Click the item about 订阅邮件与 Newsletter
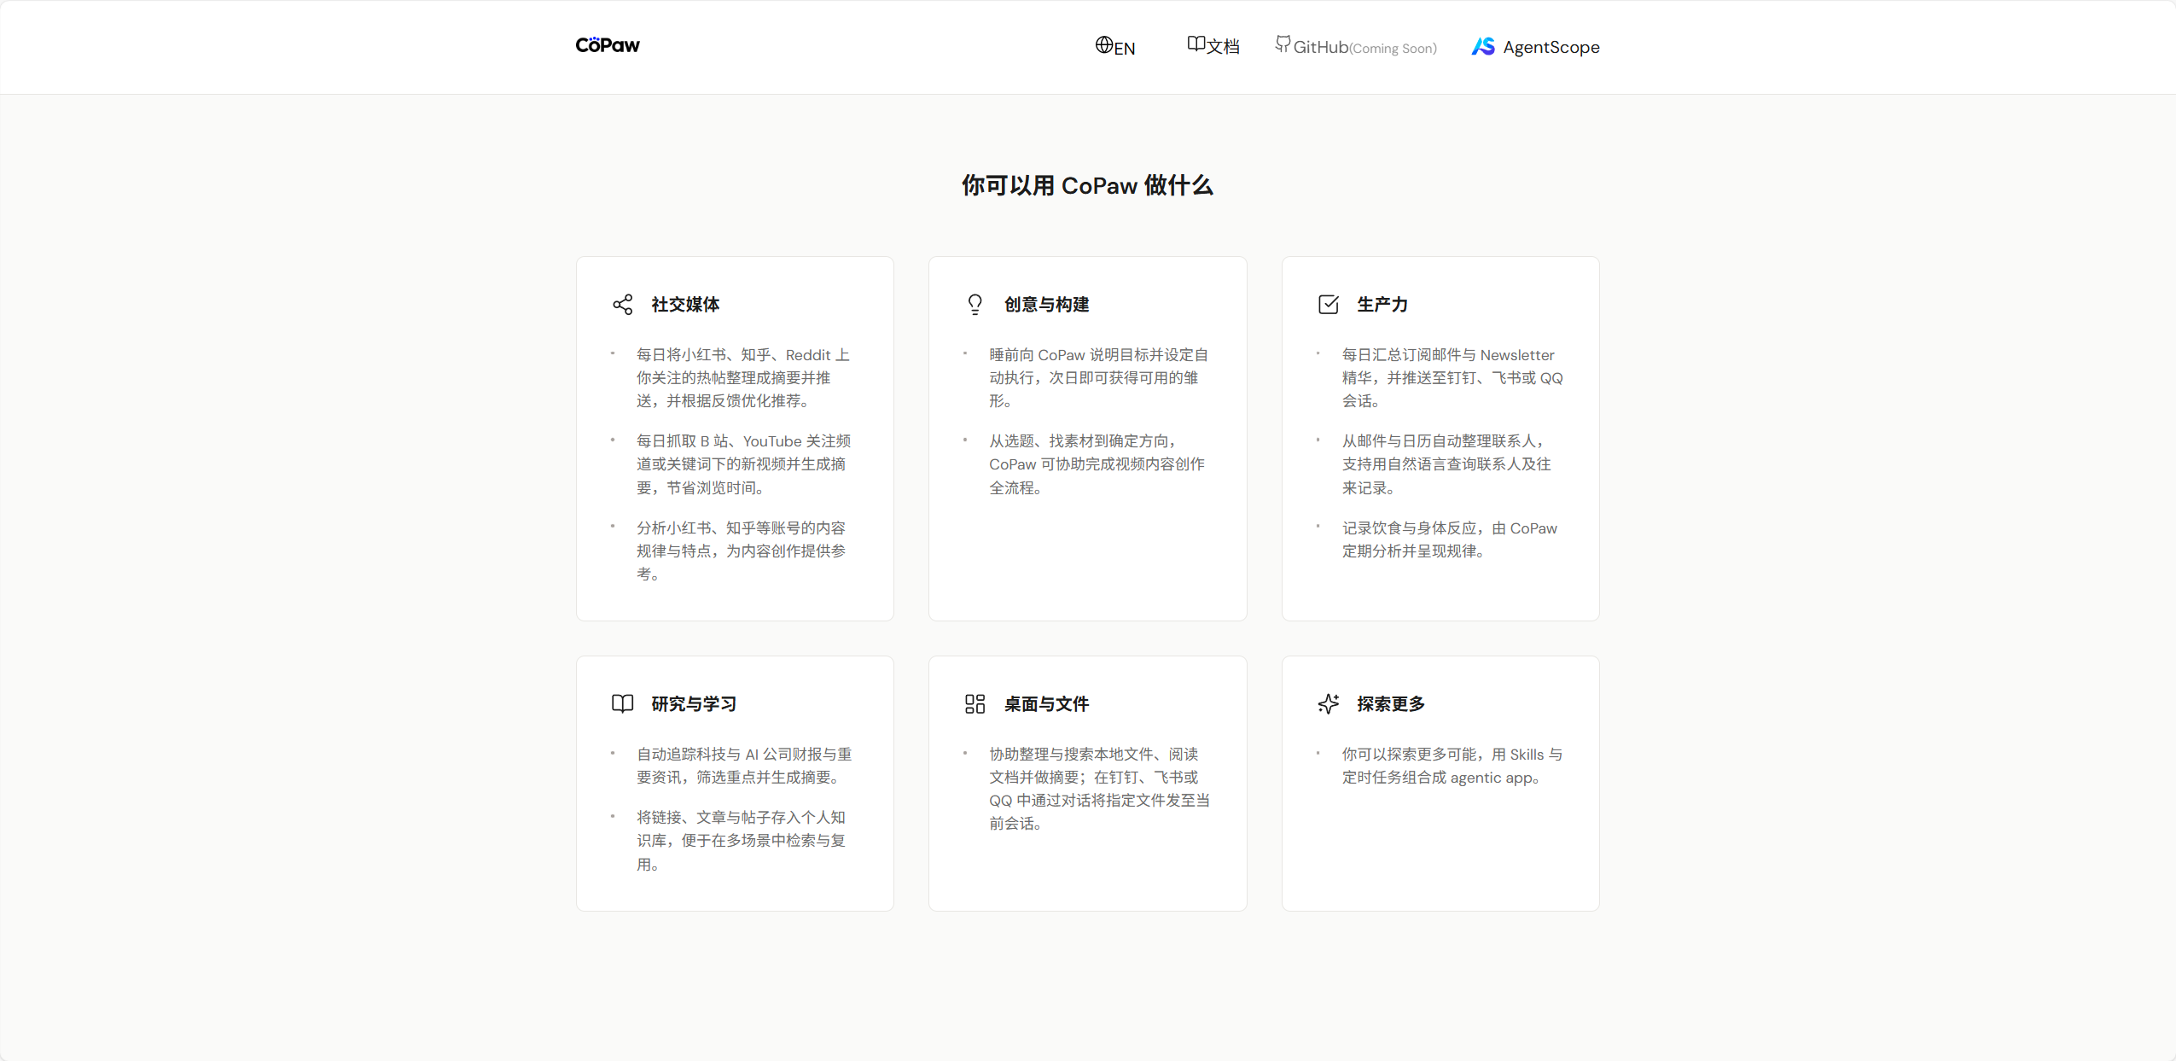This screenshot has width=2176, height=1061. point(1452,378)
